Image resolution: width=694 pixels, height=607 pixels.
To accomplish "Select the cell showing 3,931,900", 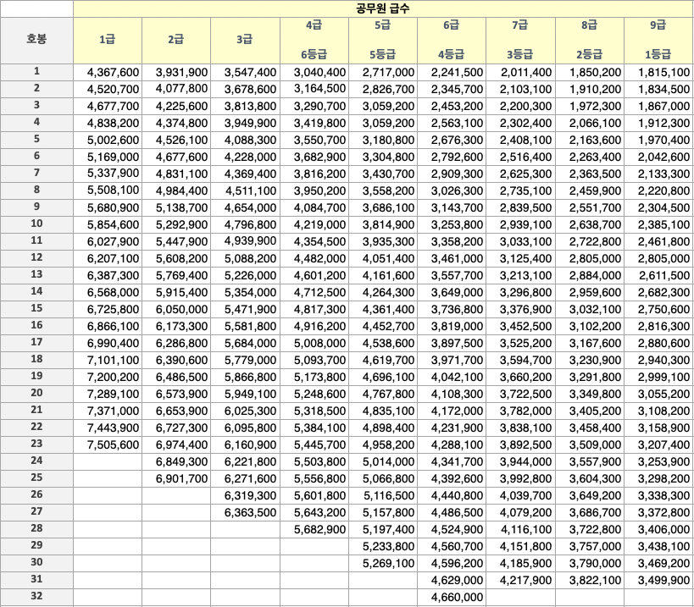I will pyautogui.click(x=176, y=73).
